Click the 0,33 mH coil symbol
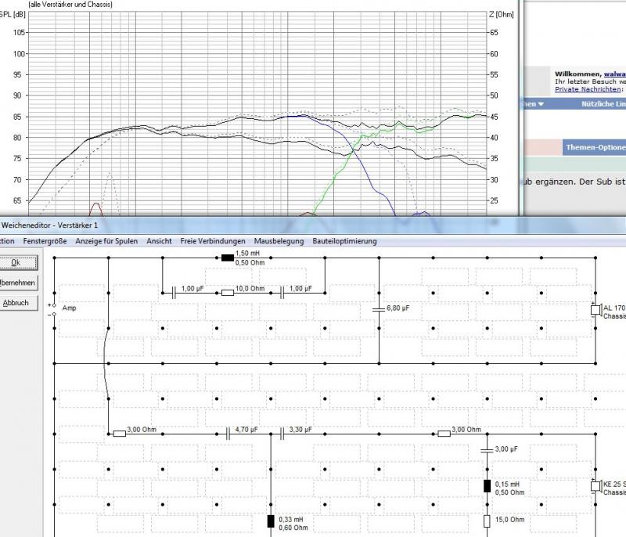 coord(272,521)
